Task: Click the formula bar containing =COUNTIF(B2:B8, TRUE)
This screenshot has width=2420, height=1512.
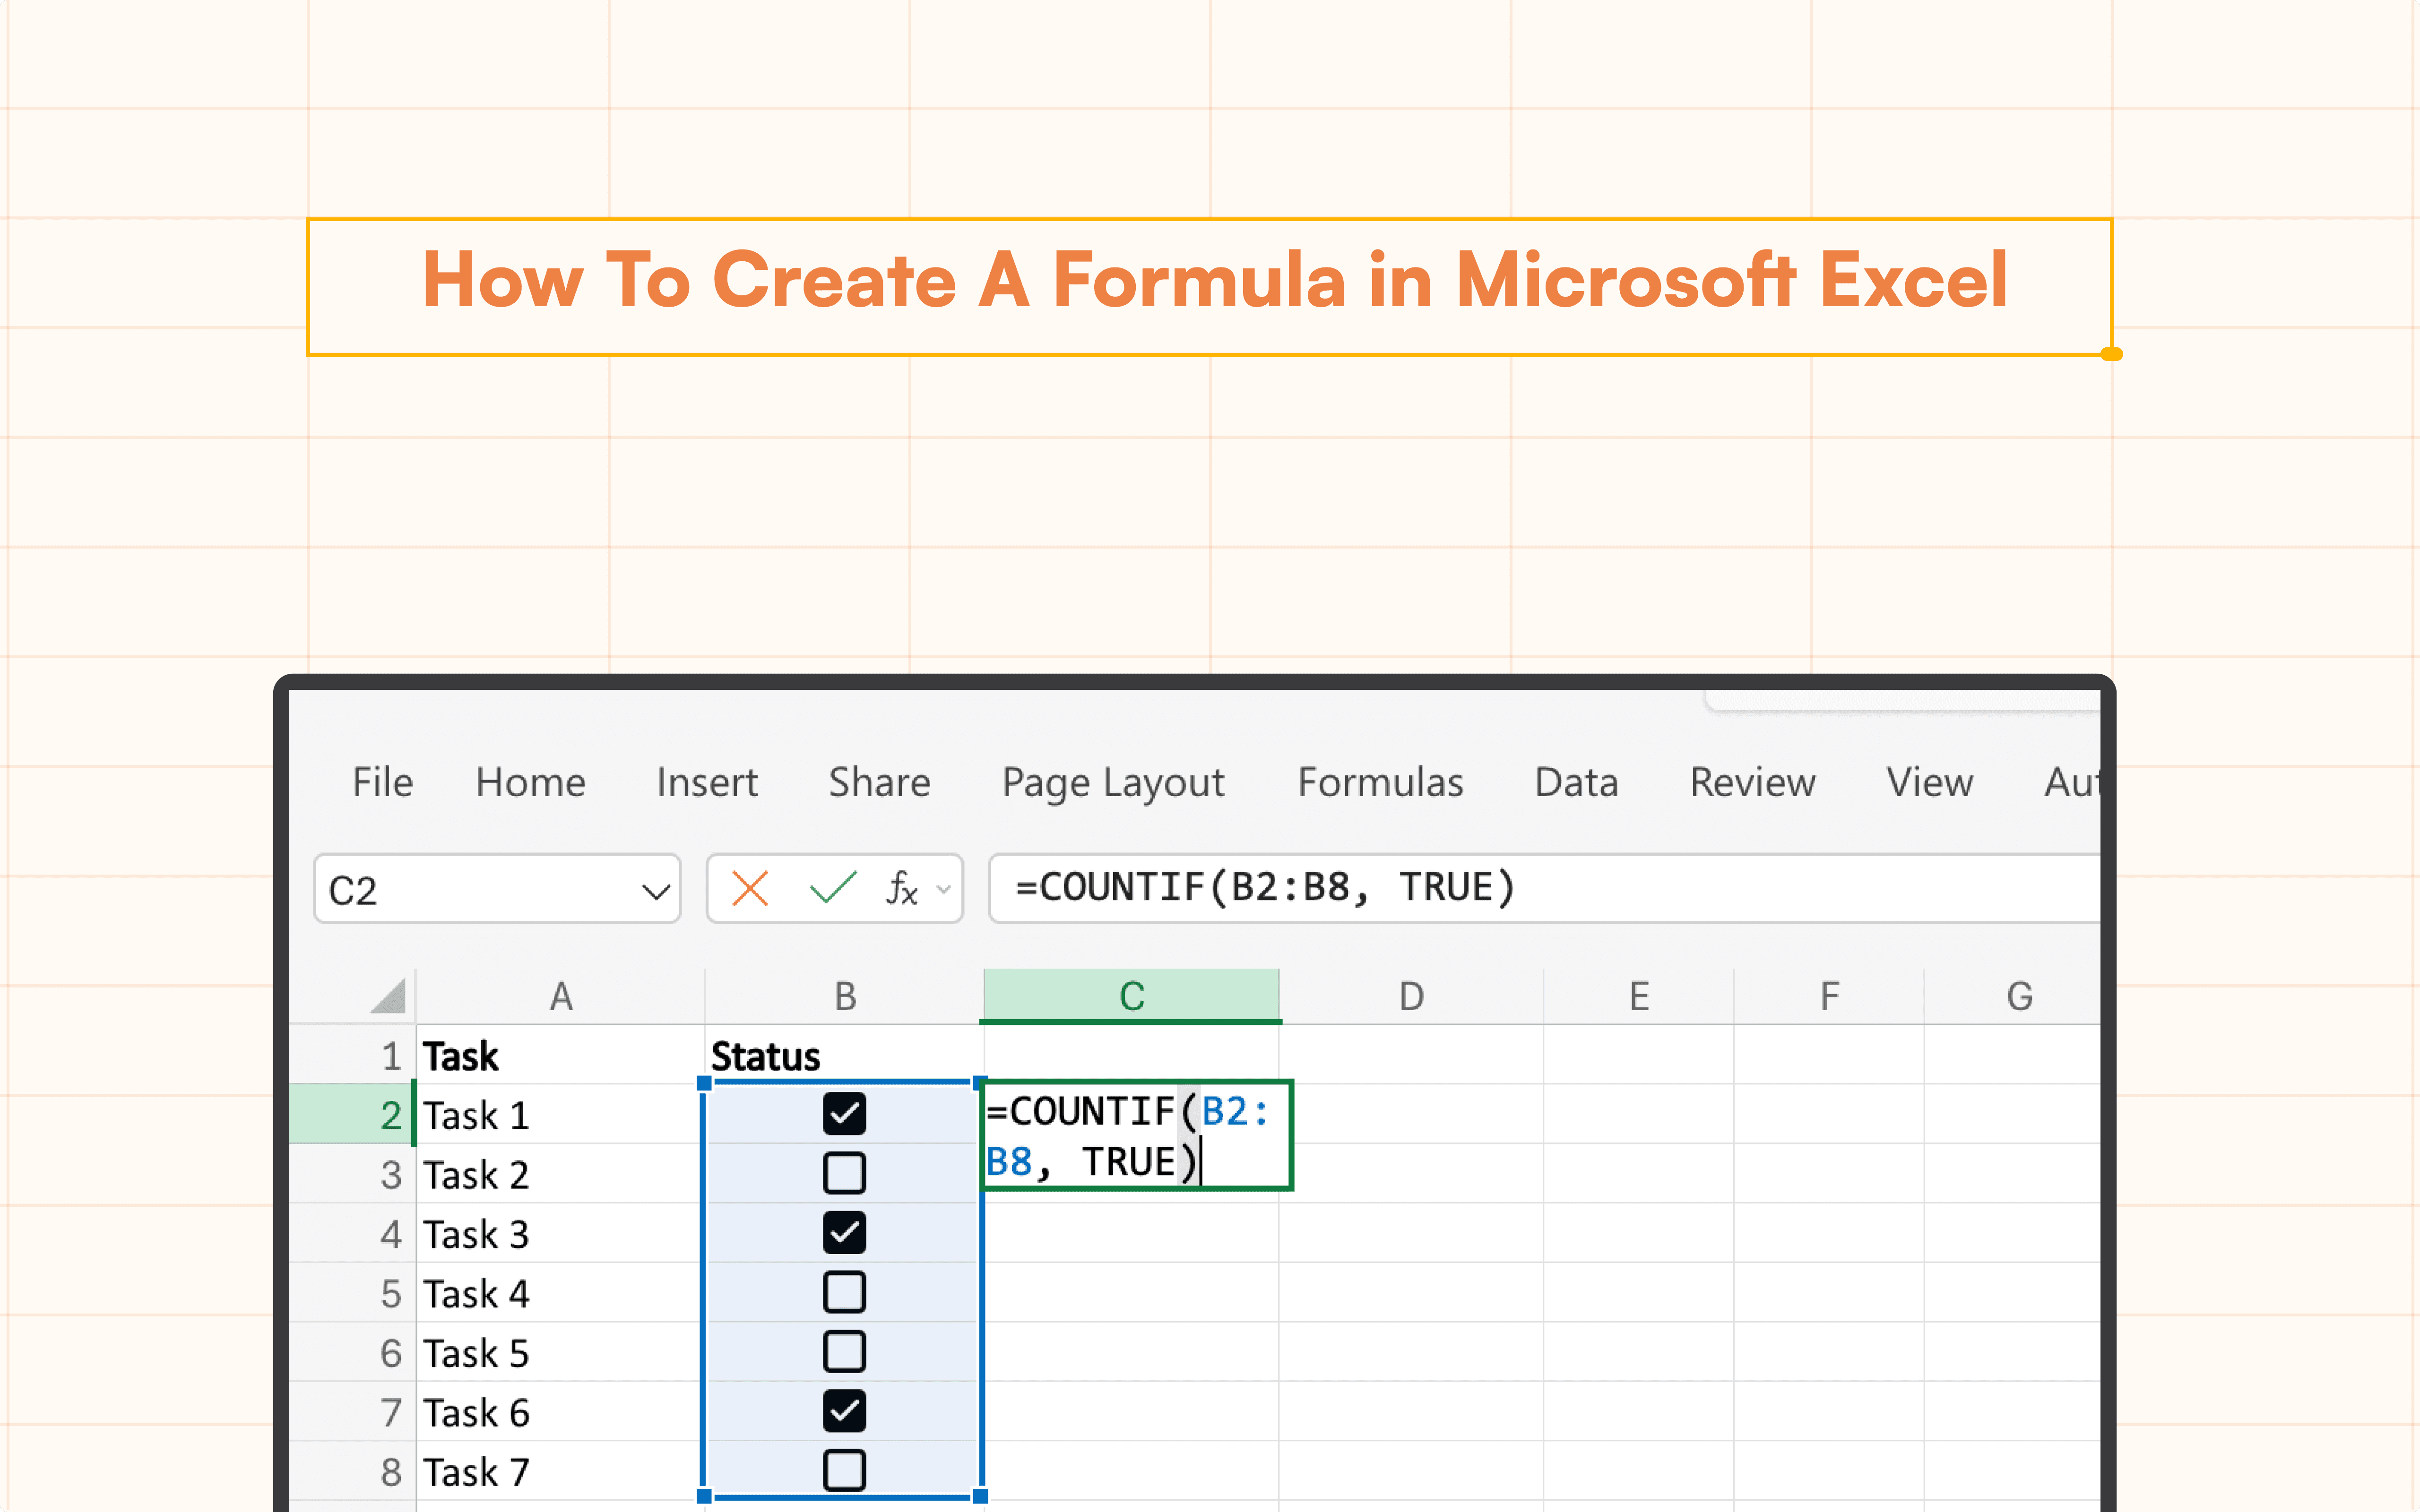Action: tap(1544, 888)
